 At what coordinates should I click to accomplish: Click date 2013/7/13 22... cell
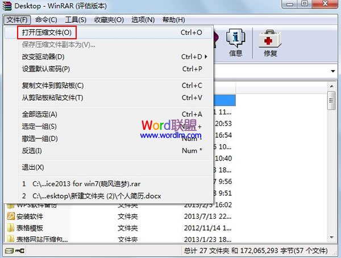(207, 216)
